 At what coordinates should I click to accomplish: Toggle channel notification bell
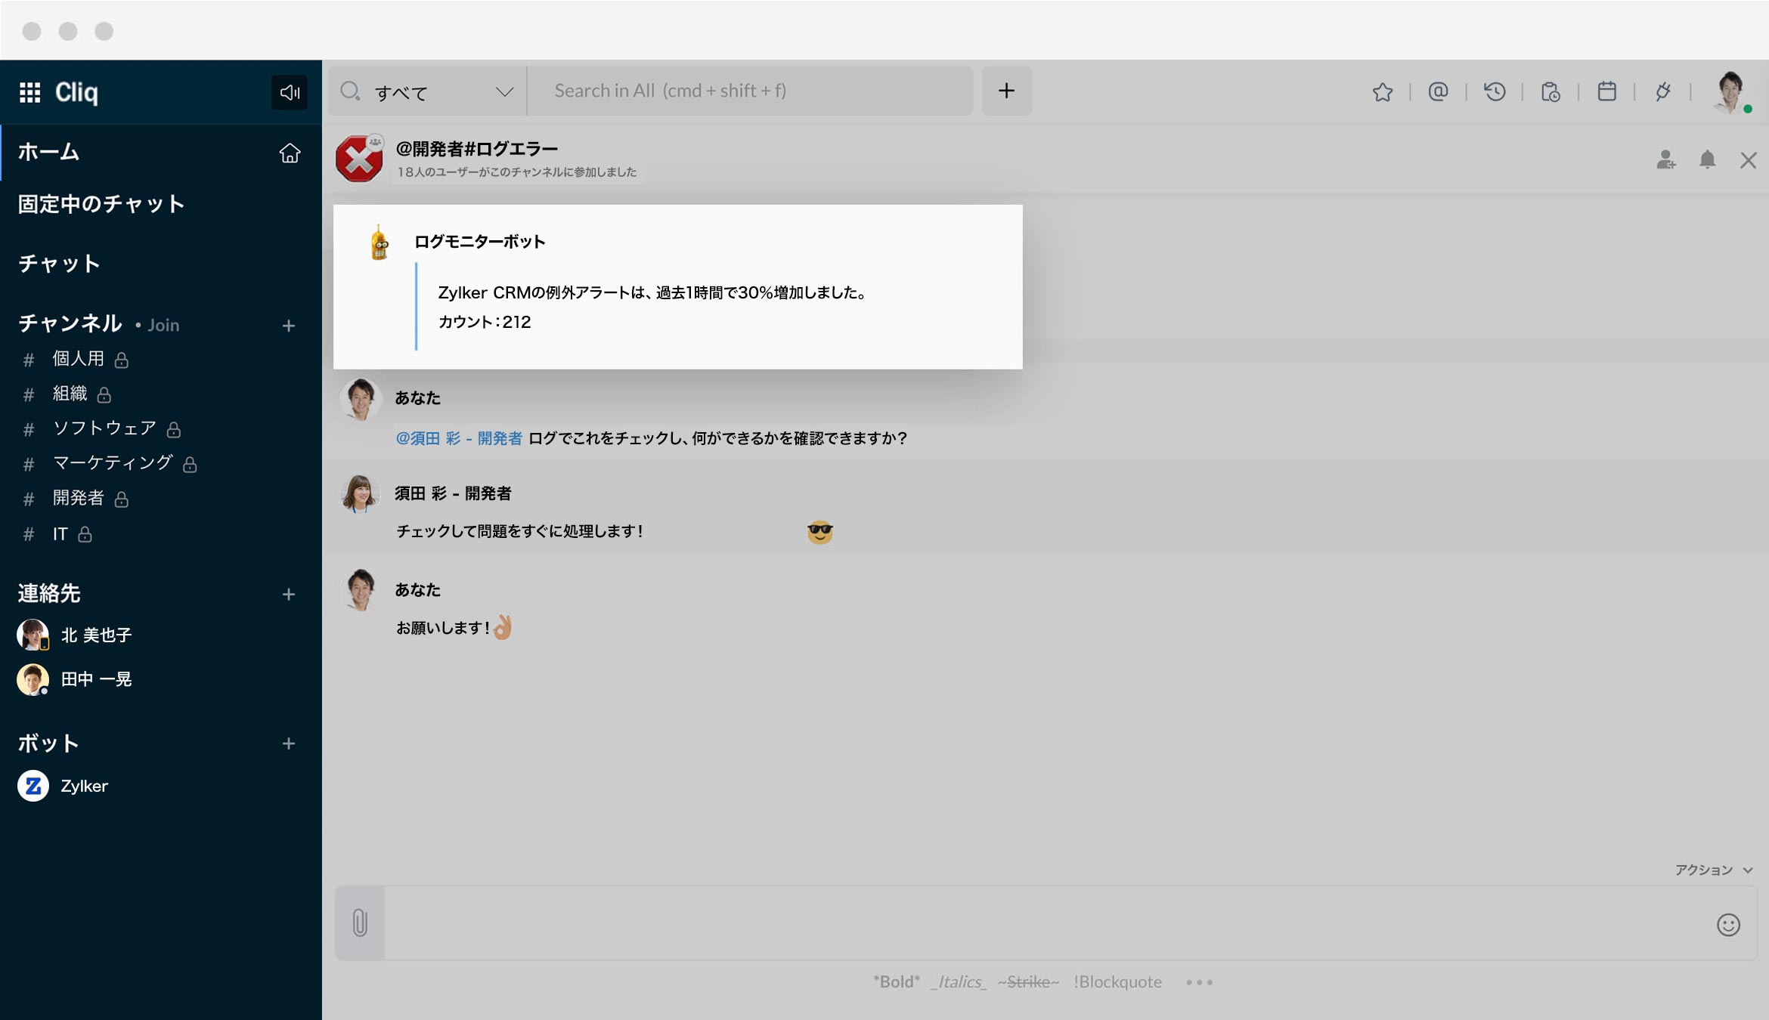click(1707, 160)
